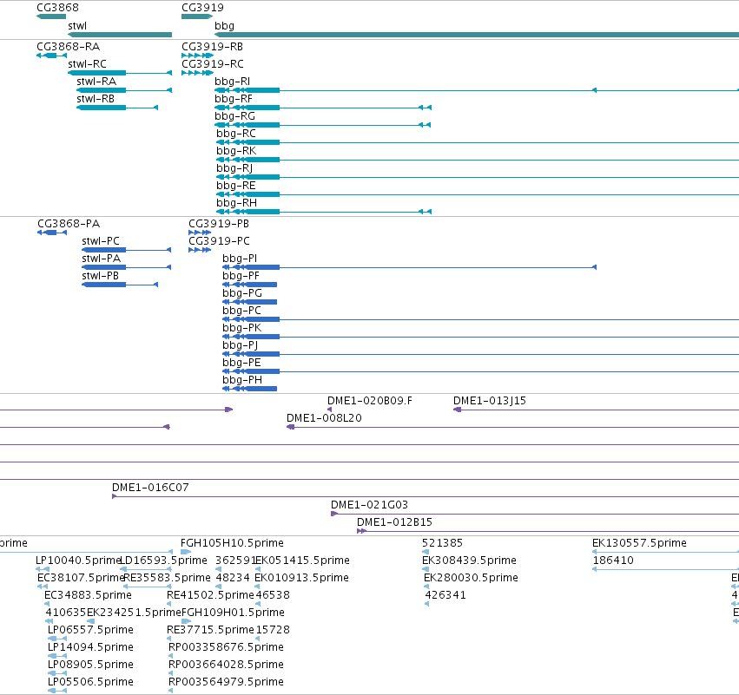This screenshot has width=739, height=695.
Task: Click the RE37715.5prime EST label
Action: pos(211,630)
